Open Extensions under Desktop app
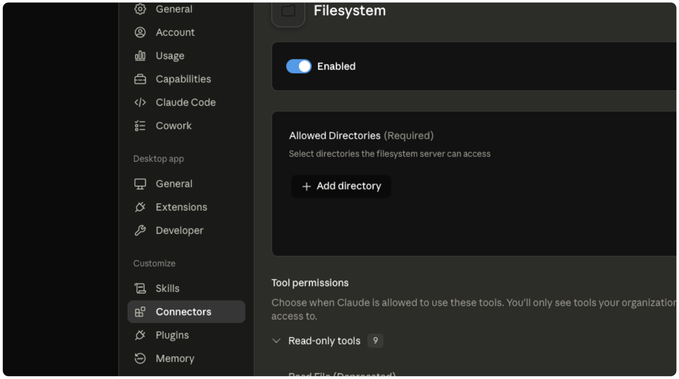The width and height of the screenshot is (679, 379). coord(186,207)
